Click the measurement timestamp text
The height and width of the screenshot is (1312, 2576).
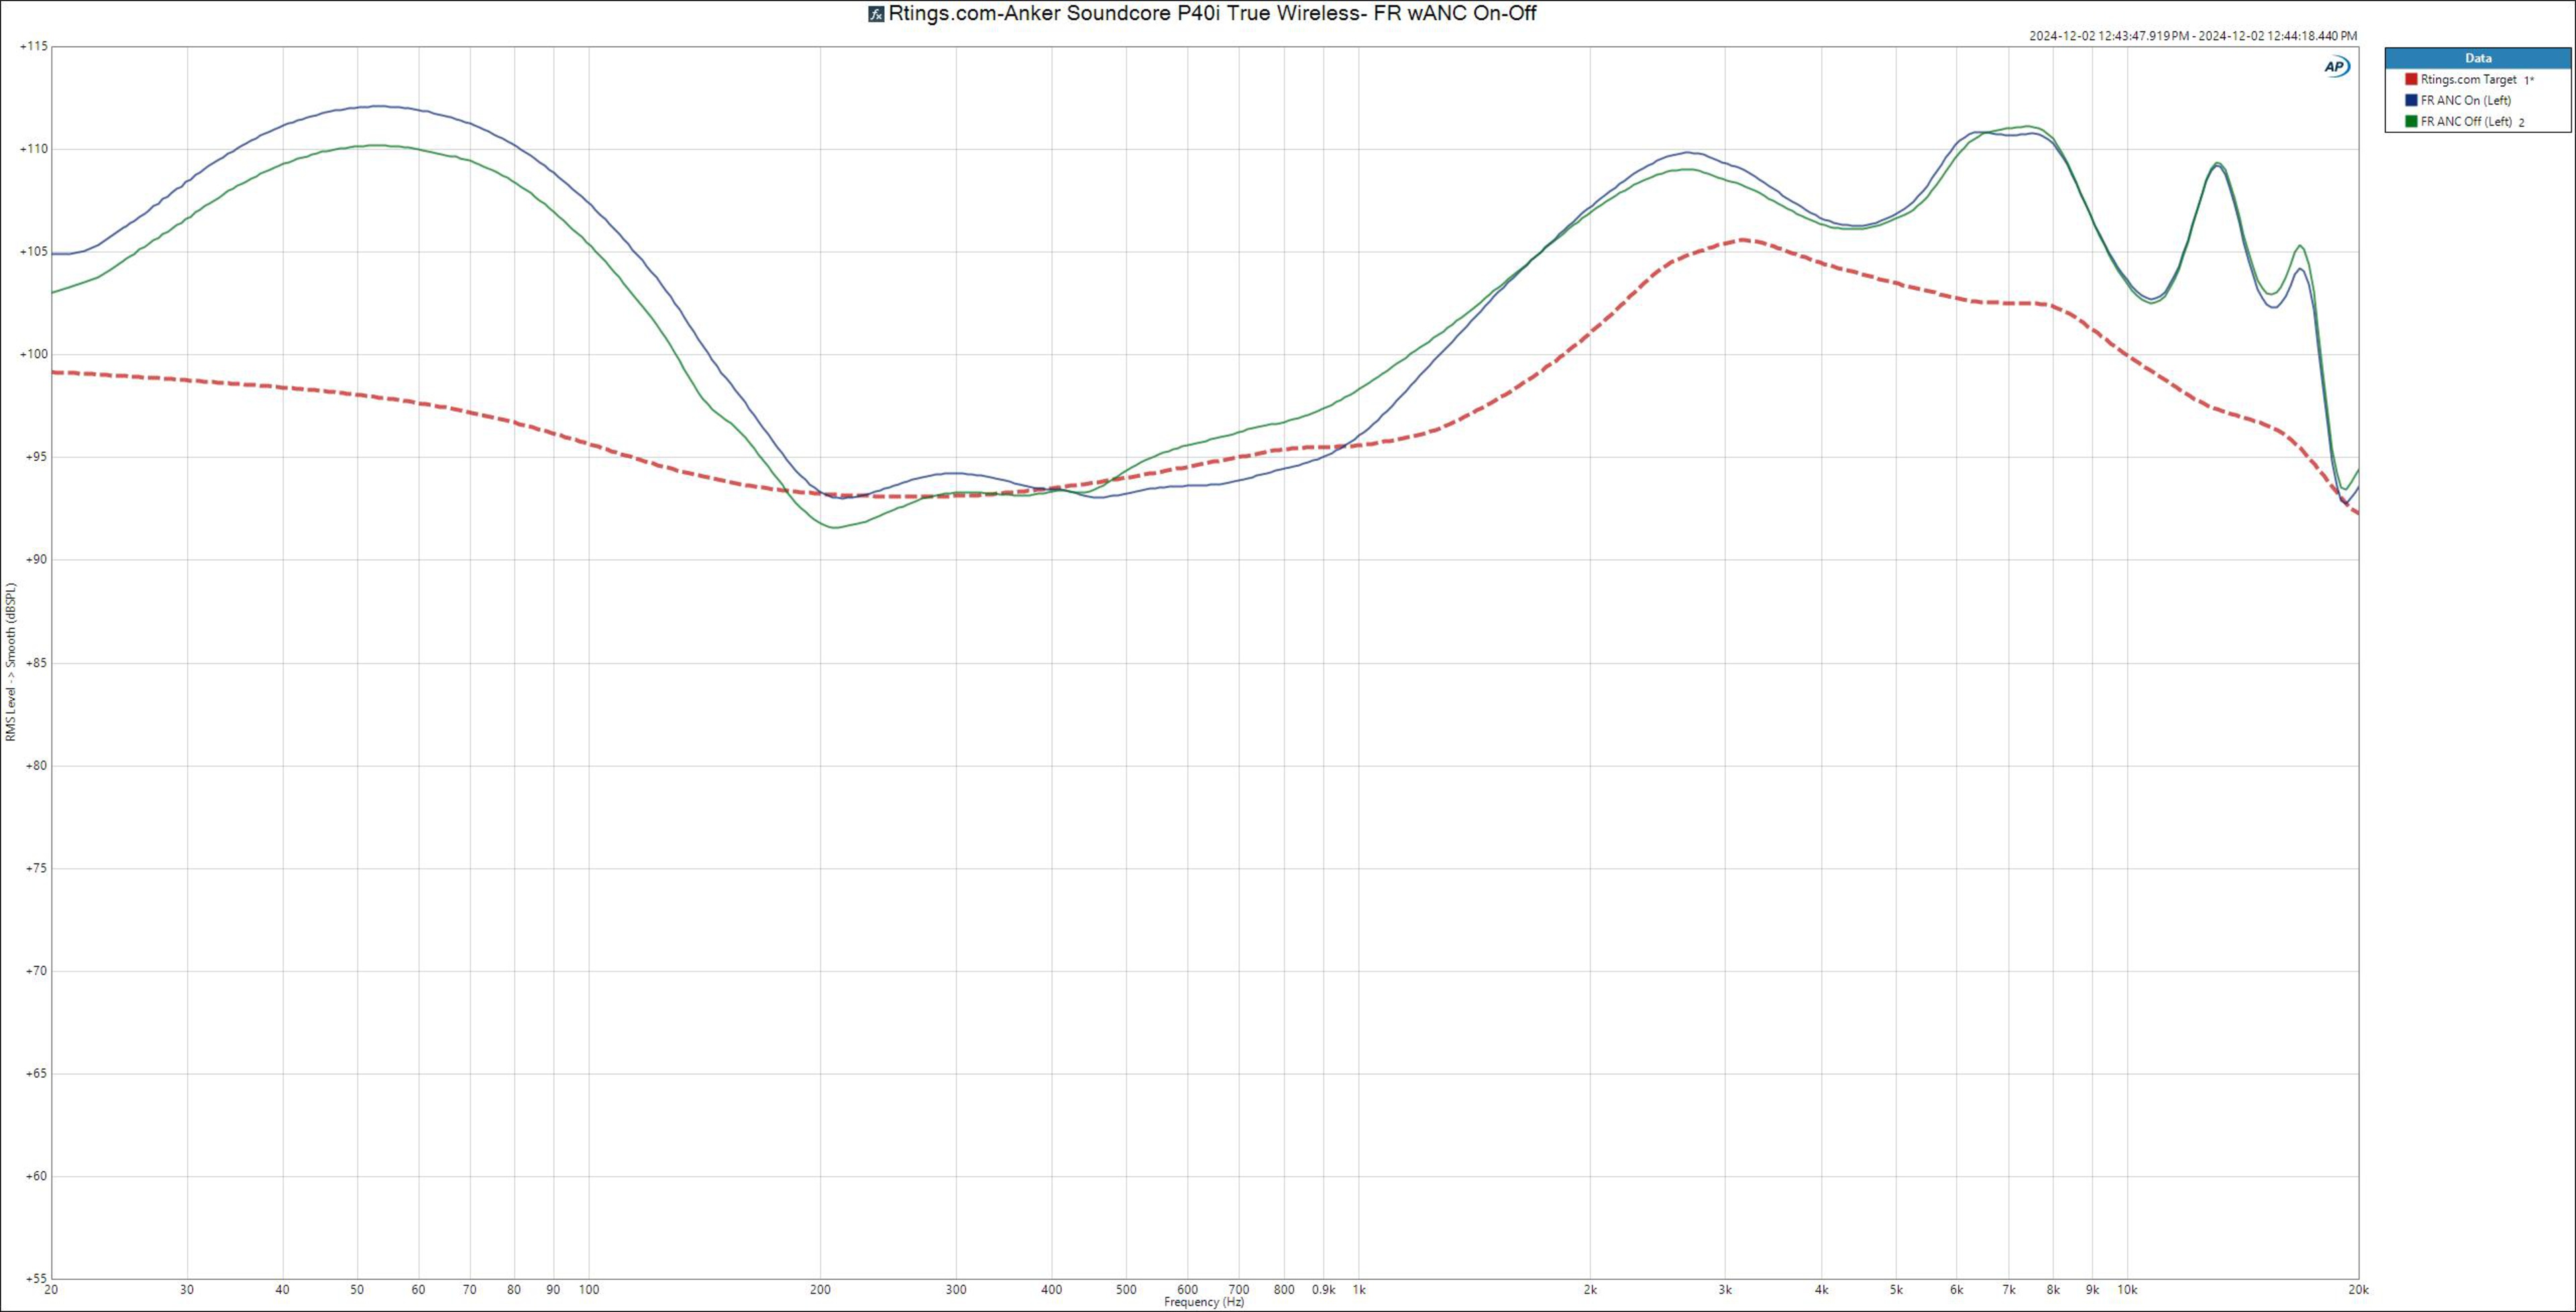tap(2193, 36)
